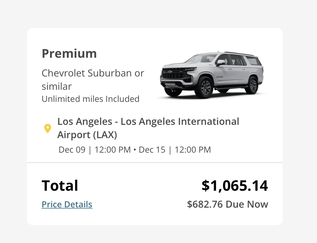This screenshot has width=317, height=243.
Task: Click the yellow location pin icon
Action: 48,128
